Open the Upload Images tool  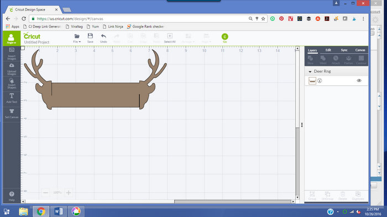[12, 69]
